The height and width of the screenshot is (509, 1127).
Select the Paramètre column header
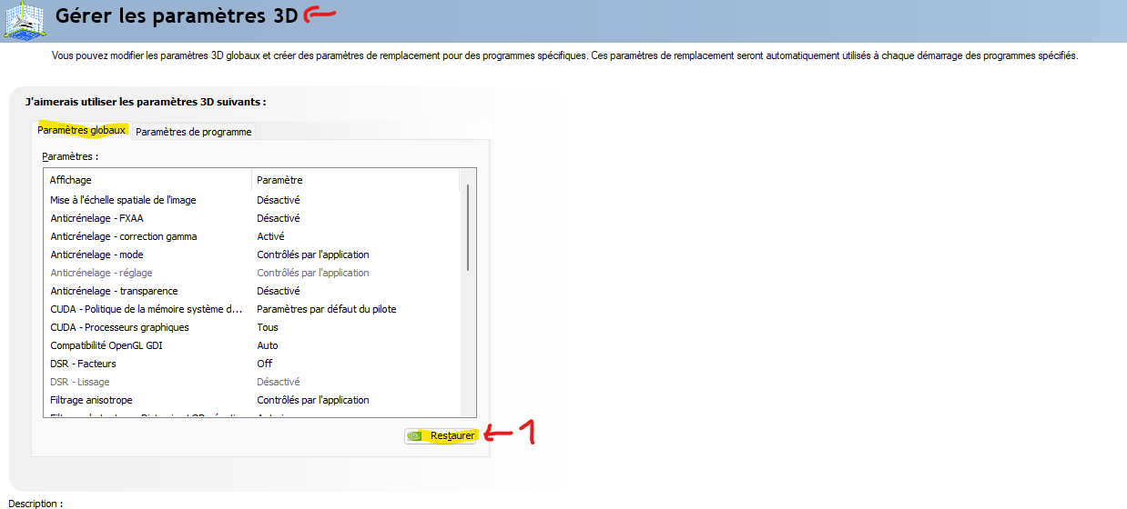click(x=356, y=180)
